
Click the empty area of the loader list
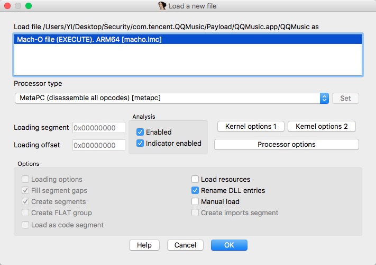tap(188, 61)
